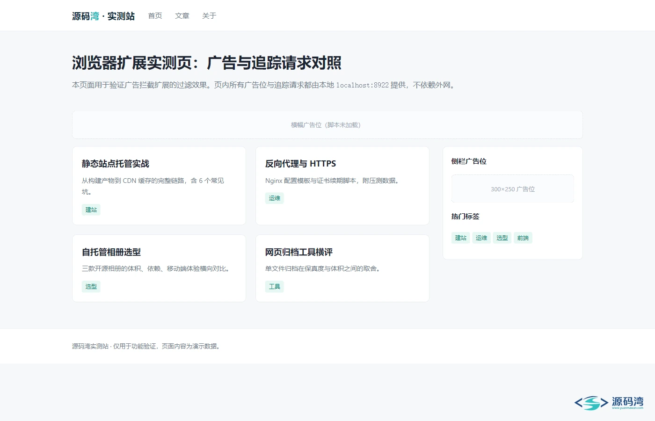655x421 pixels.
Task: Click 建站 tag in 静态站点托管实战 card
Action: [x=91, y=210]
